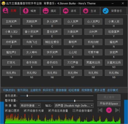128x124 pixels.
Task: Click the 开始讲话Space button
Action: click(x=109, y=104)
